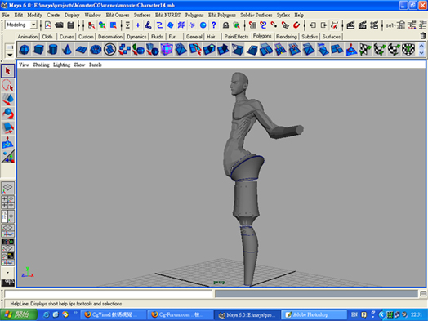Open the viewport Panels menu
Screen dimensions: 428x321
click(x=96, y=65)
